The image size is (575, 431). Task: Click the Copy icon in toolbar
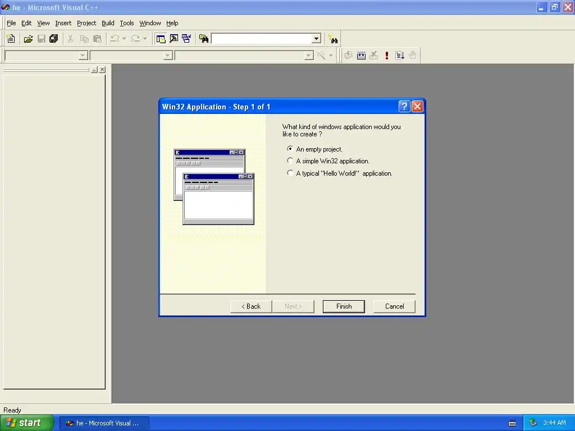pyautogui.click(x=84, y=39)
